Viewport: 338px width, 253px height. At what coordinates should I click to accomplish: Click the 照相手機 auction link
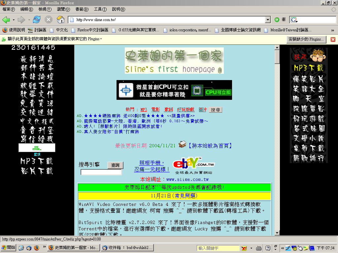(x=152, y=166)
